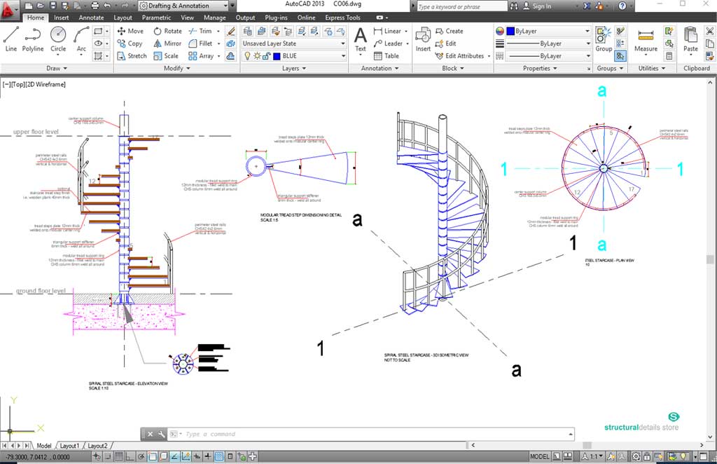Toggle grid display in the status bar
The image size is (717, 464).
118,456
